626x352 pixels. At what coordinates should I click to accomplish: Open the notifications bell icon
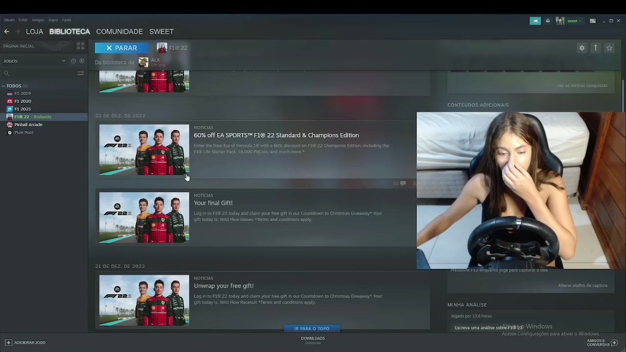[x=548, y=21]
